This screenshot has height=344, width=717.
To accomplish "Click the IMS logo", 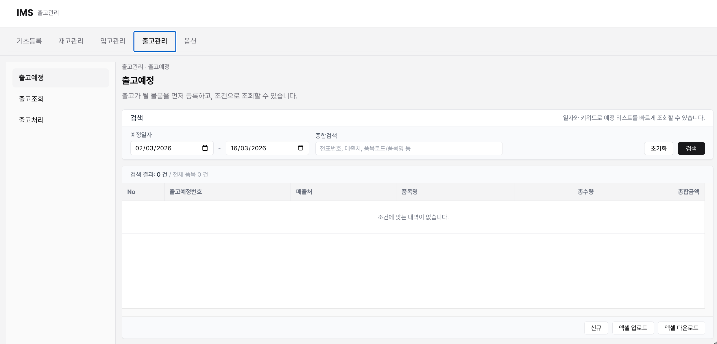I will (25, 12).
